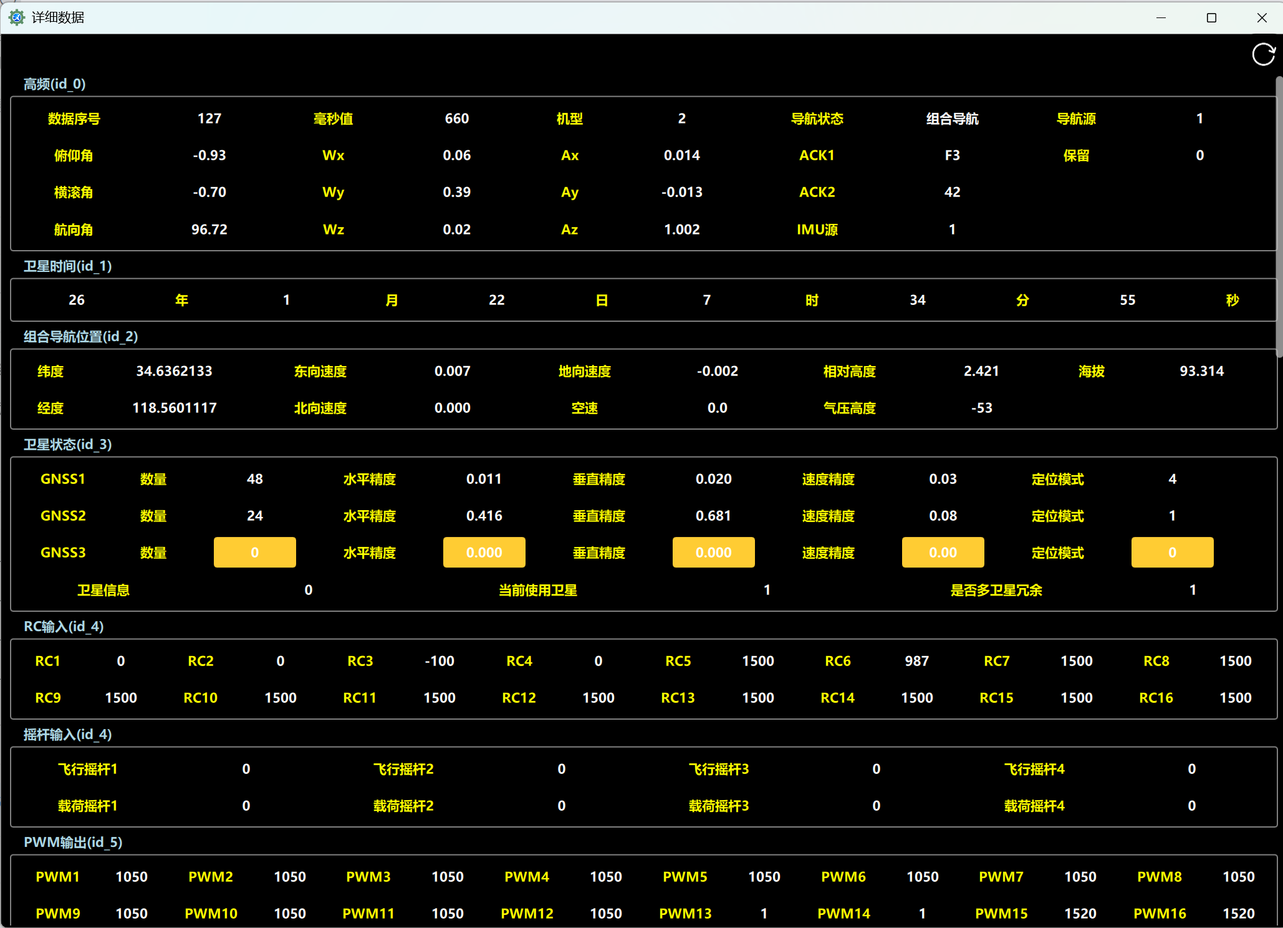Image resolution: width=1283 pixels, height=928 pixels.
Task: Click the Ax value 0.014
Action: pos(682,155)
